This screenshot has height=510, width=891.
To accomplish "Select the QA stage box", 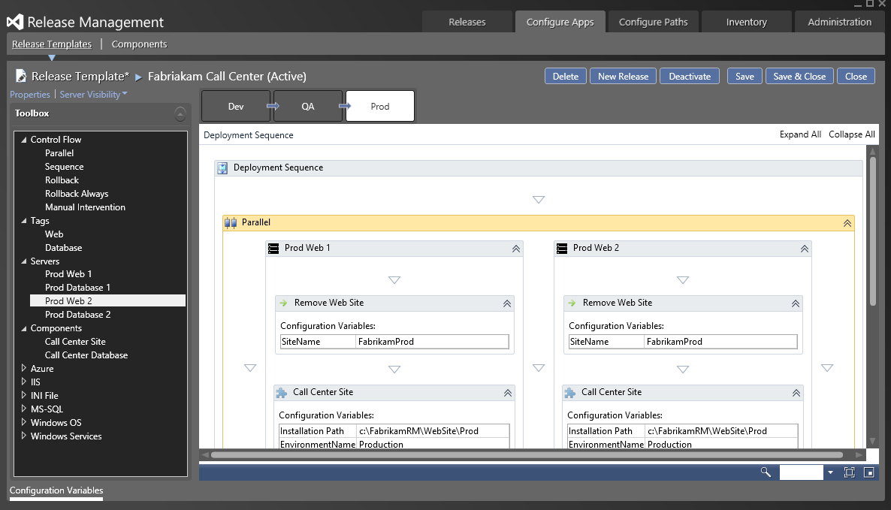I will 308,107.
